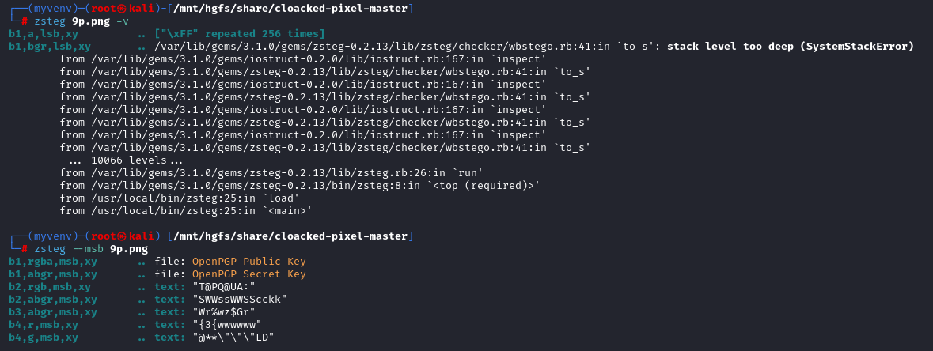The width and height of the screenshot is (933, 351).
Task: Click the '10066 levels' trace line
Action: coord(126,160)
